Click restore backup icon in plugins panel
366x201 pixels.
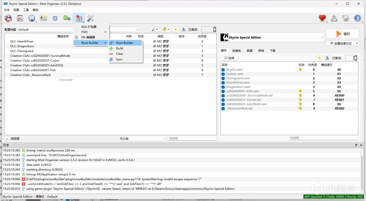(x=319, y=58)
